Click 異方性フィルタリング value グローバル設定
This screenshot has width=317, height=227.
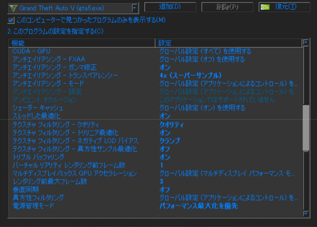pyautogui.click(x=229, y=198)
